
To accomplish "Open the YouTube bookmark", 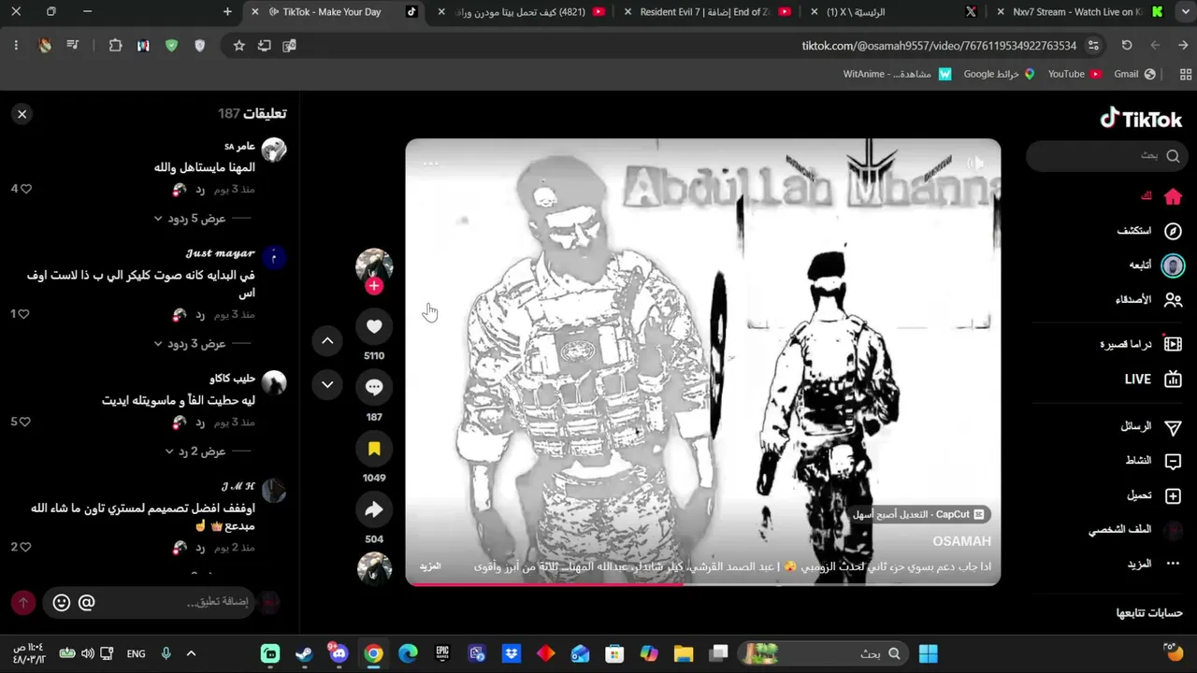I will click(x=1074, y=74).
